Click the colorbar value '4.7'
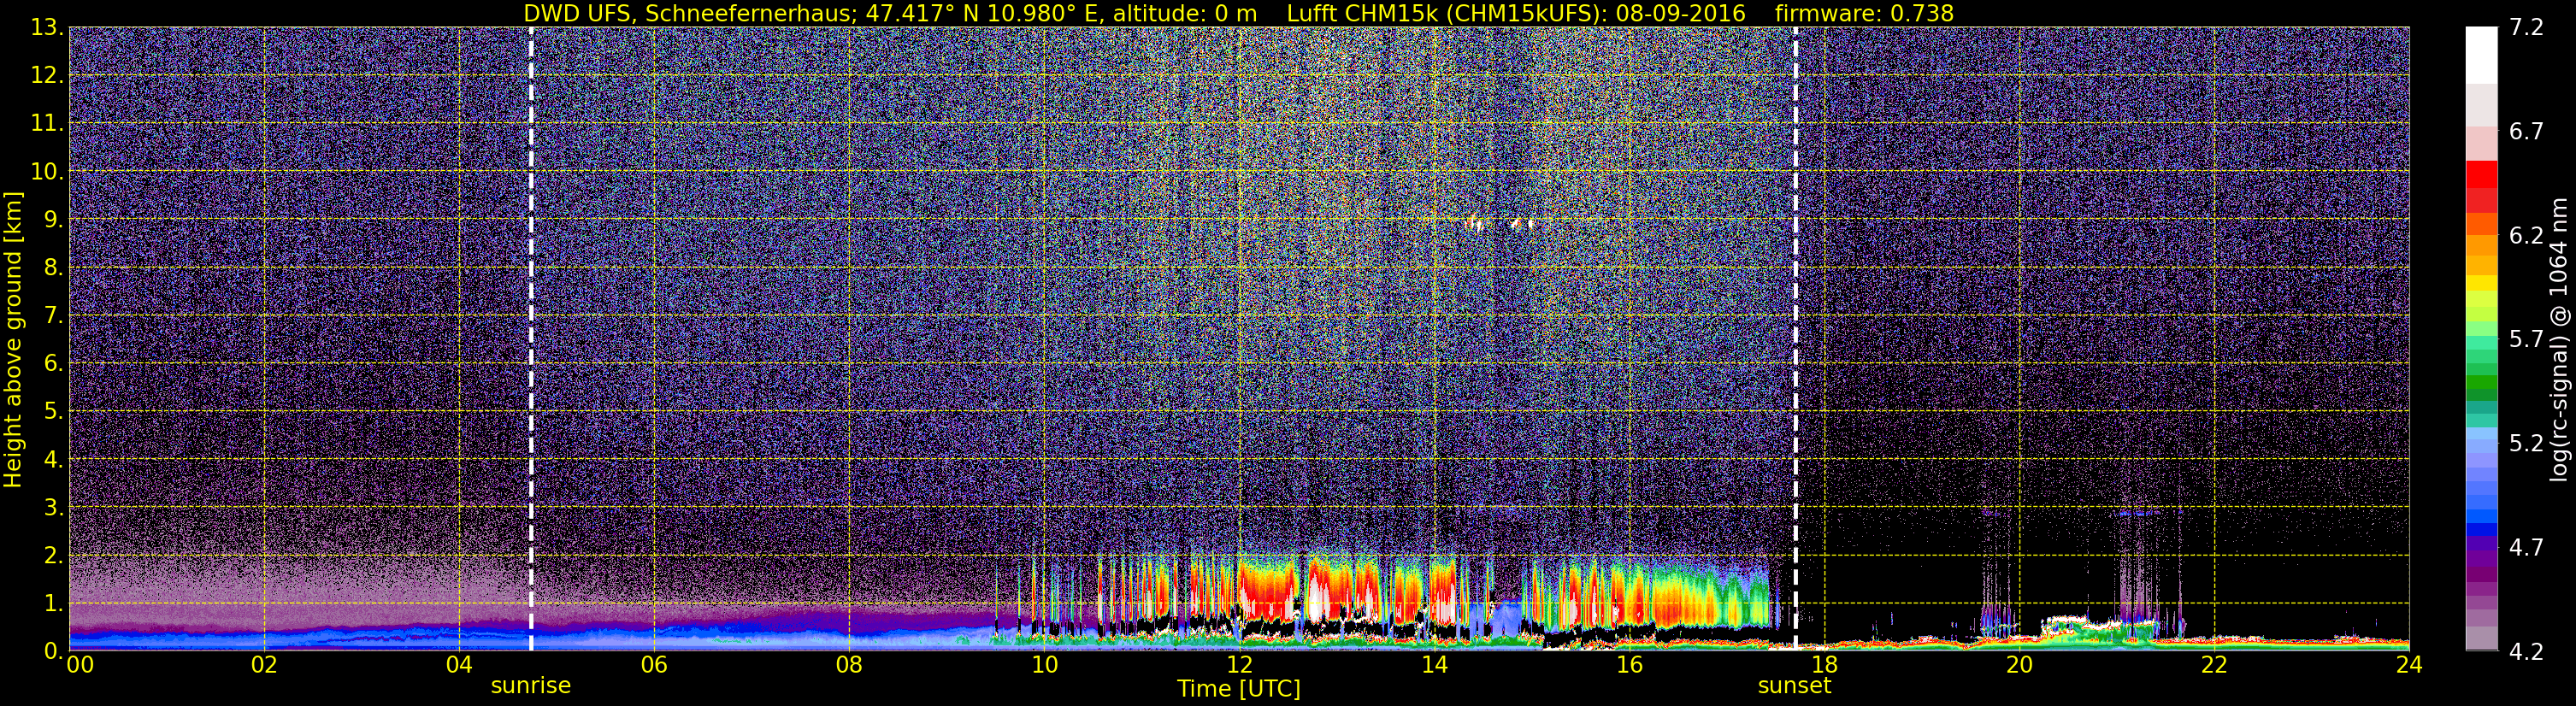Viewport: 2576px width, 706px height. coord(2526,547)
